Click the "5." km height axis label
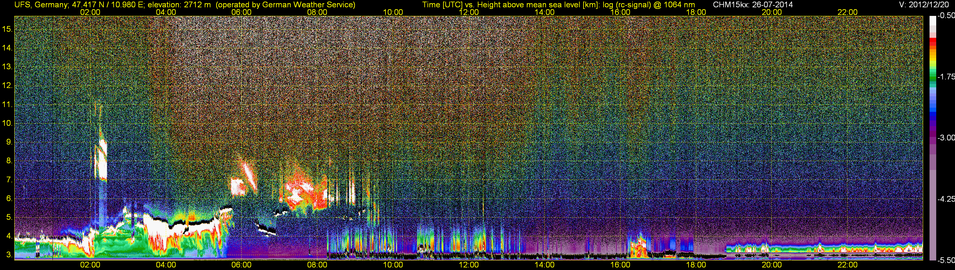Viewport: 955px width, 270px height. [x=9, y=218]
